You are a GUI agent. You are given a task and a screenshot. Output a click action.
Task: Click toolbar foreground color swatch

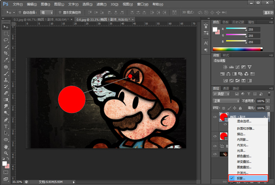[5, 164]
